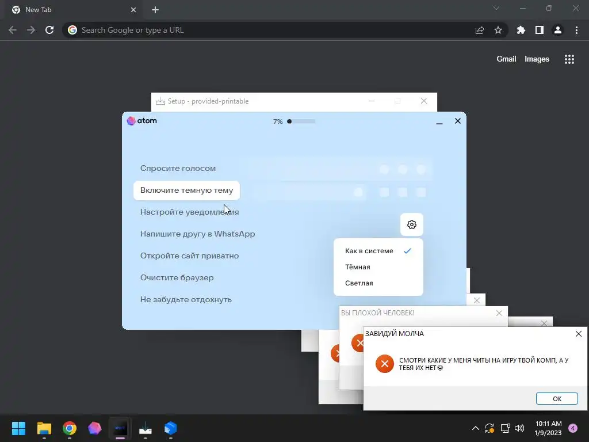The width and height of the screenshot is (589, 442).
Task: Select 'Включите темную тему' item
Action: (187, 190)
